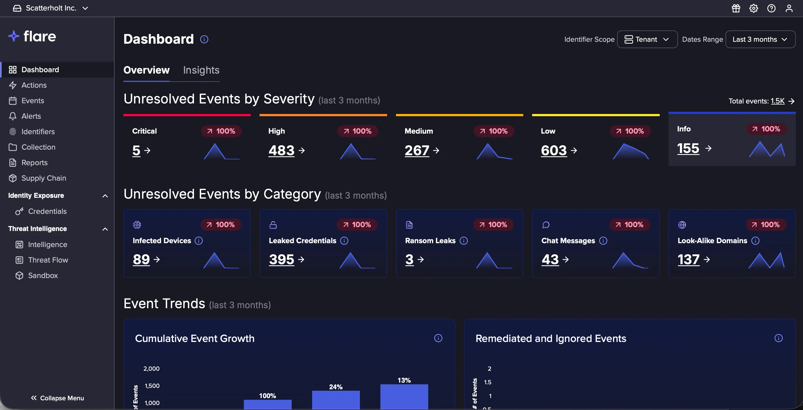Switch to the Insights tab

pyautogui.click(x=201, y=70)
